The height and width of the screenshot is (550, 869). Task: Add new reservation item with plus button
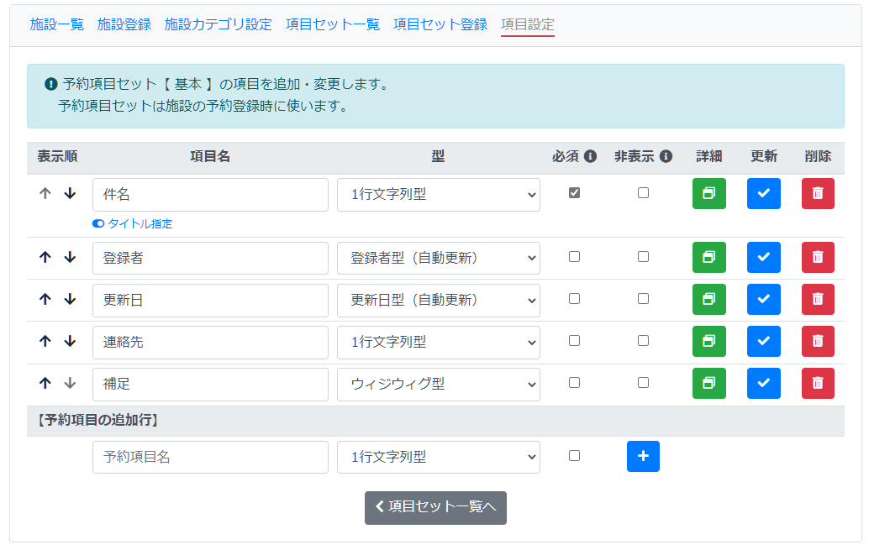click(x=643, y=457)
